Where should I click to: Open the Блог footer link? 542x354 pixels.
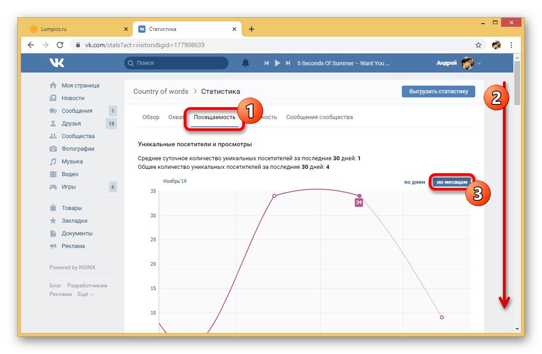point(55,285)
